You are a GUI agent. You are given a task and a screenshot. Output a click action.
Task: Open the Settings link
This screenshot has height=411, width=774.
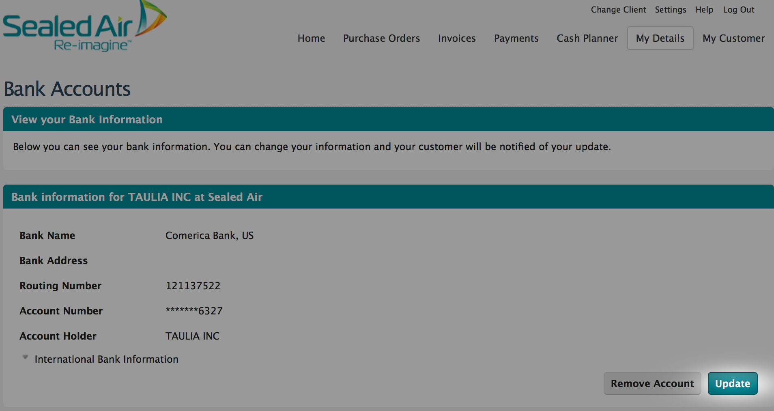pyautogui.click(x=671, y=10)
